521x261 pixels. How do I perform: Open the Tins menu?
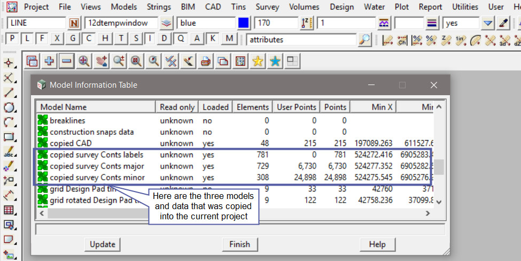[238, 7]
